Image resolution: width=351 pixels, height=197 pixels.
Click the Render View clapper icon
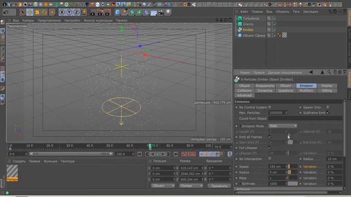(93, 12)
